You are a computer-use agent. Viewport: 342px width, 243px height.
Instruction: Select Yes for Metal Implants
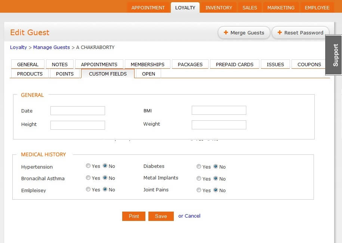point(199,178)
